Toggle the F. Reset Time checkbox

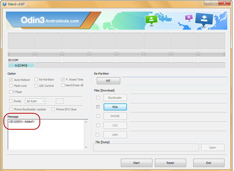tap(63, 79)
